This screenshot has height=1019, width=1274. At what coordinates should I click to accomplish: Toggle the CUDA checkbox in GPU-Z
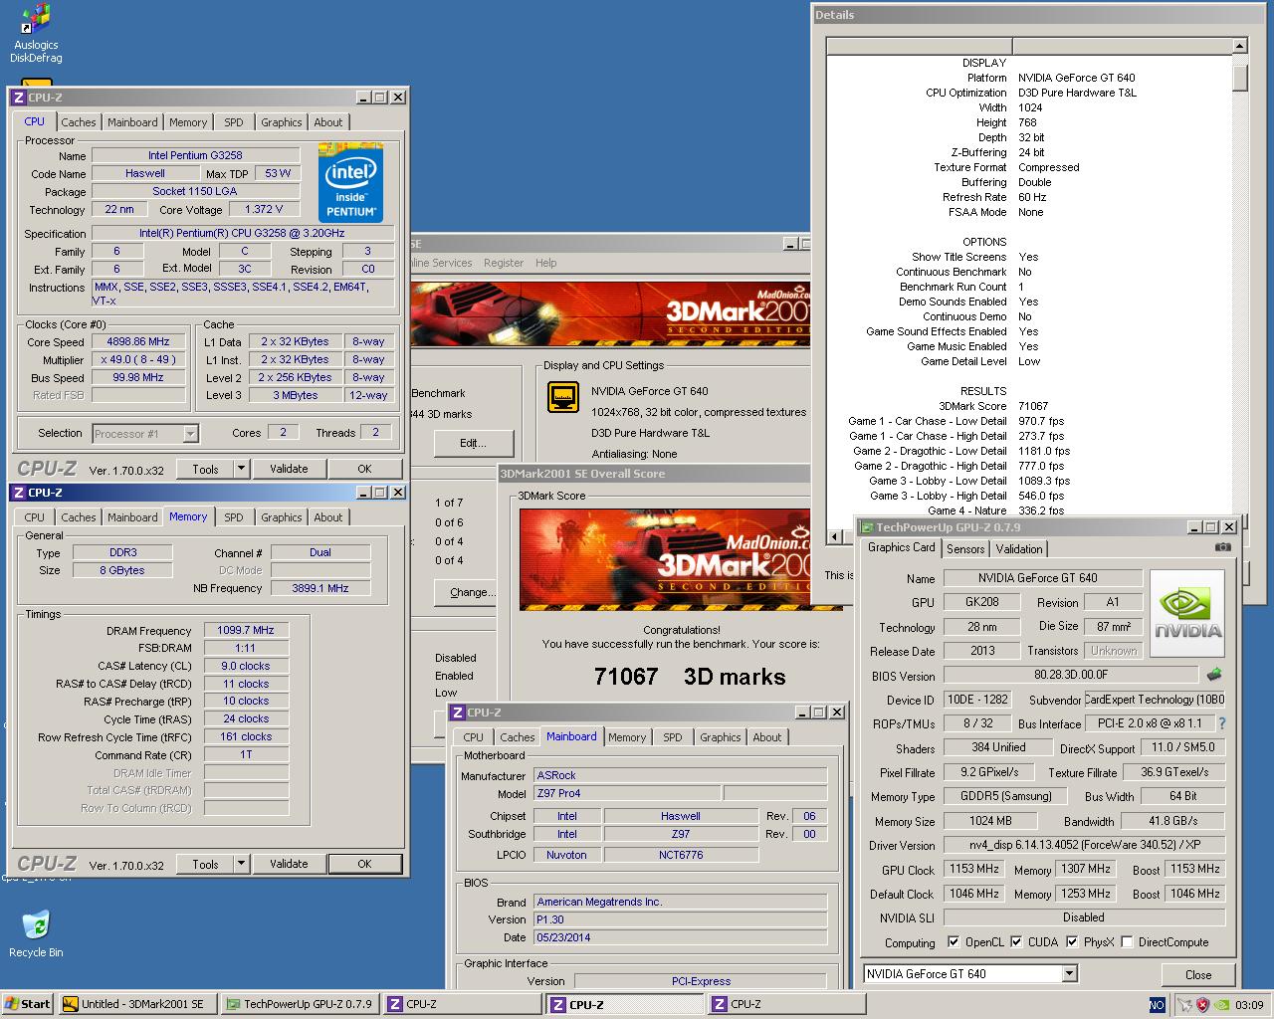click(x=1016, y=941)
